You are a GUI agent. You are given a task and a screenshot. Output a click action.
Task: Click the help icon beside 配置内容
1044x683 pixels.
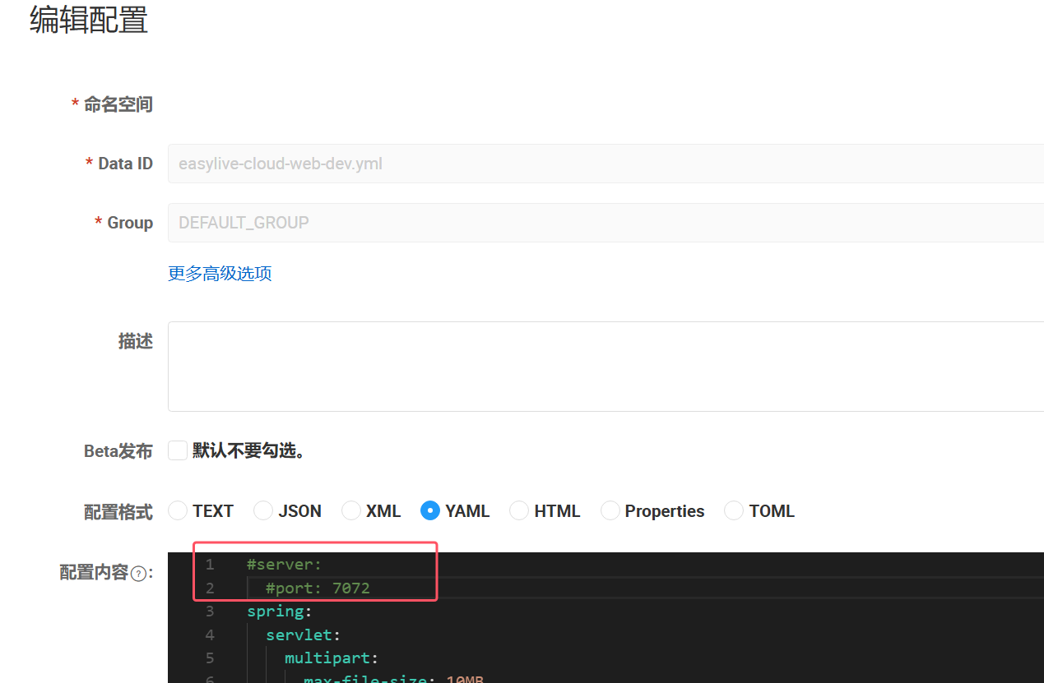click(x=138, y=574)
